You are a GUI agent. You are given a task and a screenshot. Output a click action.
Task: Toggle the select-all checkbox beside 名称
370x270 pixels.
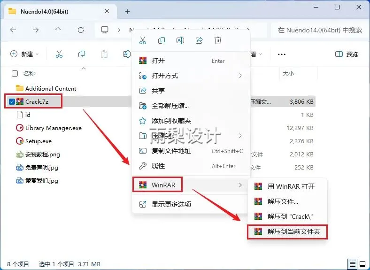pos(15,74)
